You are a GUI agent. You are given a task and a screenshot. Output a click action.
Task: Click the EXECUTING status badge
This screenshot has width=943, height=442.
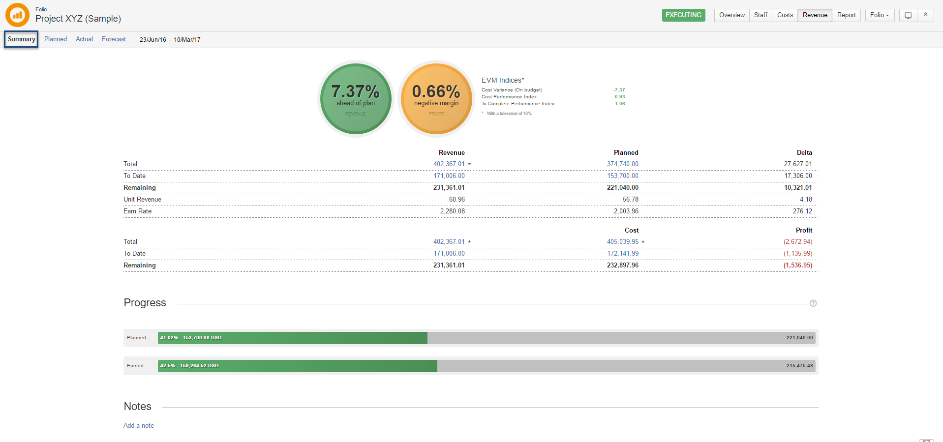click(x=683, y=15)
